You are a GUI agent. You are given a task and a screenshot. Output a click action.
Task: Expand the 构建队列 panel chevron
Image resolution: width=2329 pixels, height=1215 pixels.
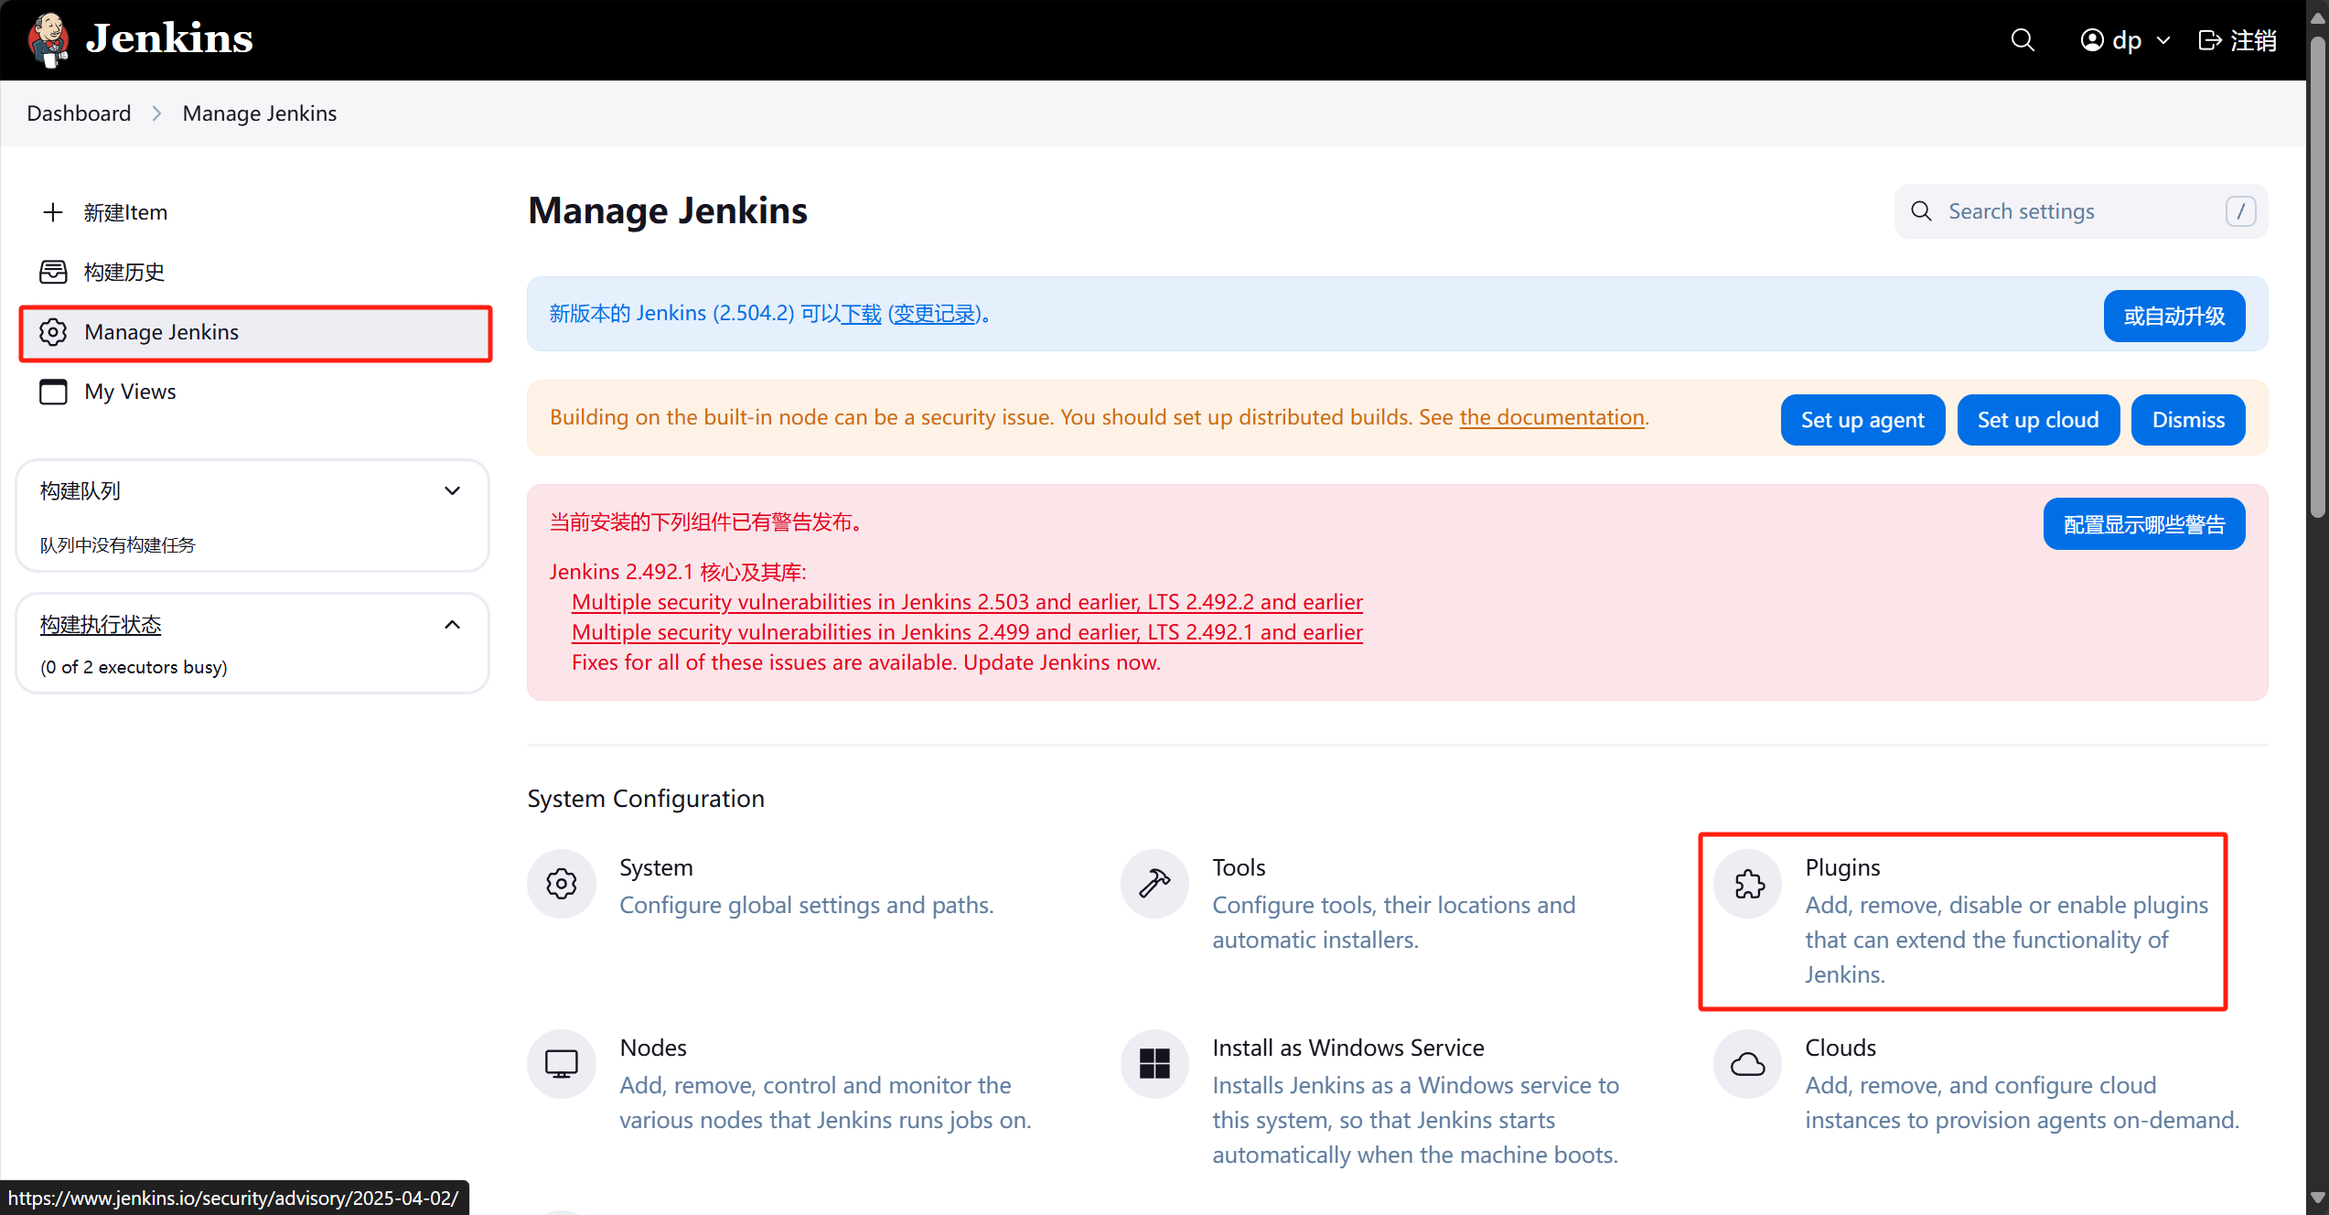[x=452, y=491]
